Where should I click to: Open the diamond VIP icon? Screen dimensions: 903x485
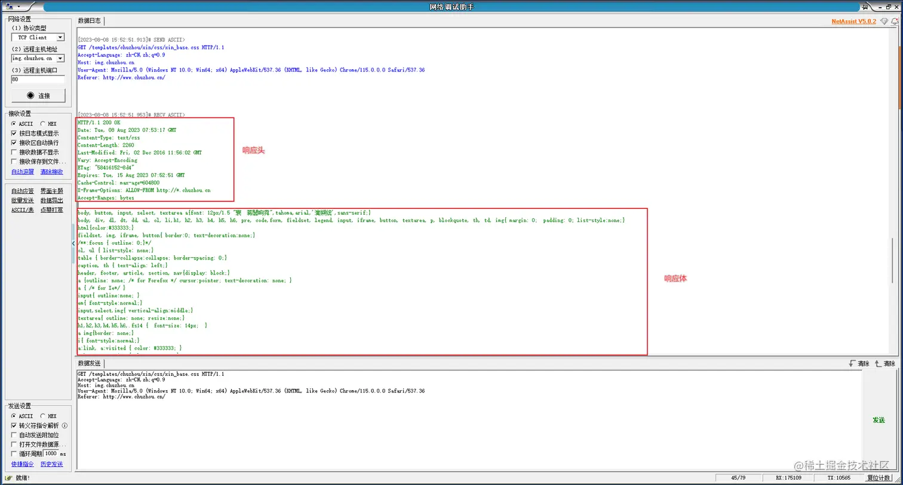[x=884, y=21]
